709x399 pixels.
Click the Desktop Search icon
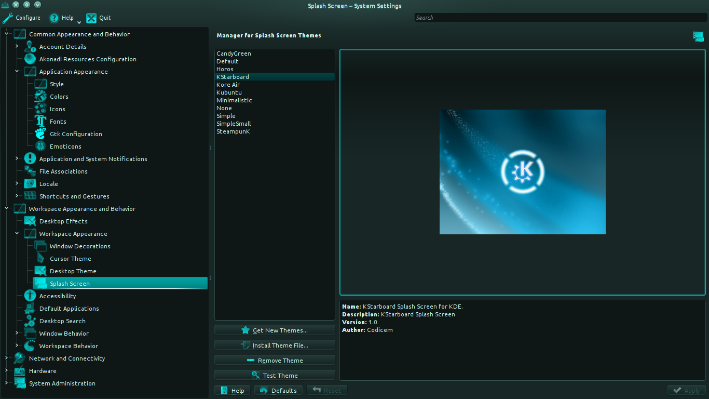click(30, 321)
